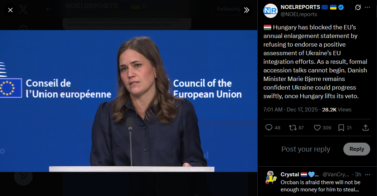Open the Grok explain-post icon
The image size is (377, 196).
[x=358, y=8]
